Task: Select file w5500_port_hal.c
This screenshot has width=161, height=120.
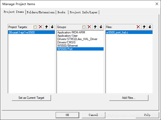Action: tap(129, 32)
